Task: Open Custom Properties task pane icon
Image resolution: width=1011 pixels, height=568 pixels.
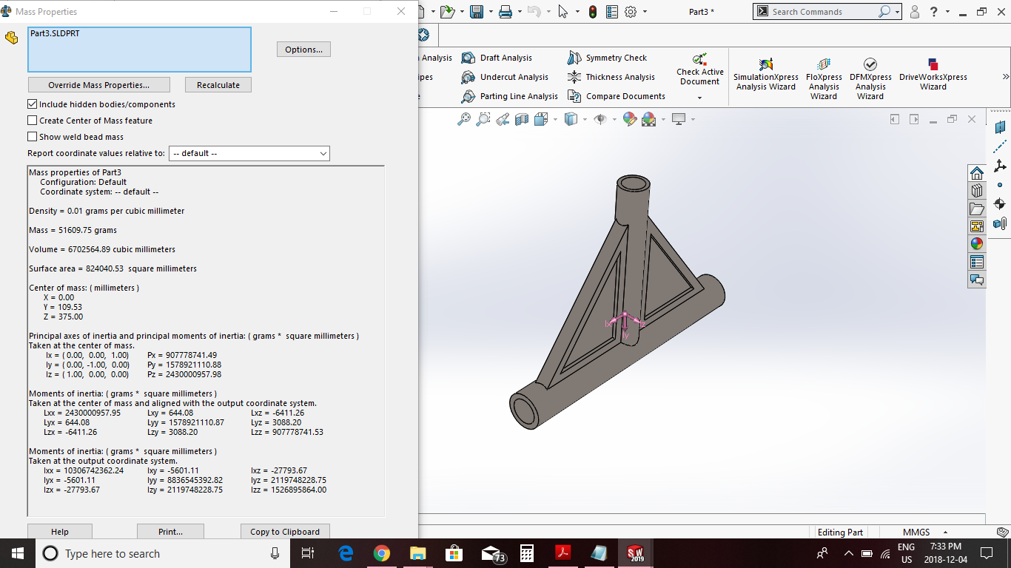Action: point(977,262)
